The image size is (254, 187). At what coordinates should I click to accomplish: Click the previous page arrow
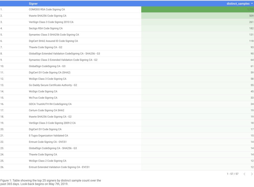point(244,174)
